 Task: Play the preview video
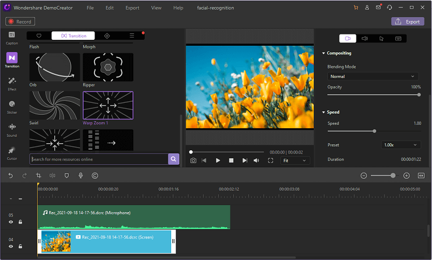218,160
